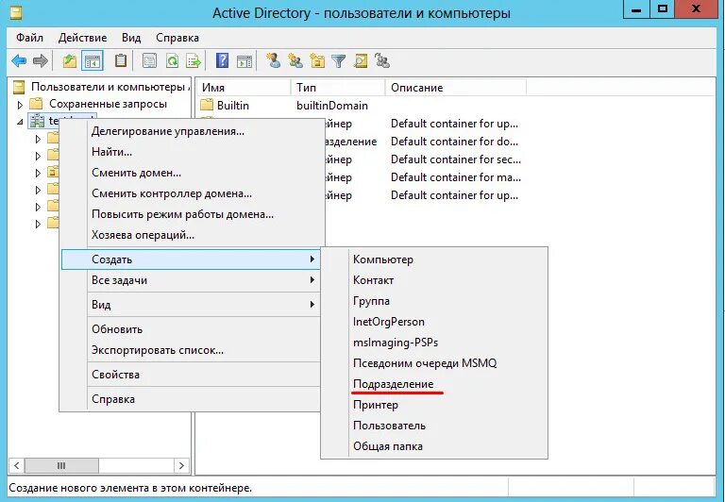Click the Back arrow toolbar icon

tap(19, 60)
